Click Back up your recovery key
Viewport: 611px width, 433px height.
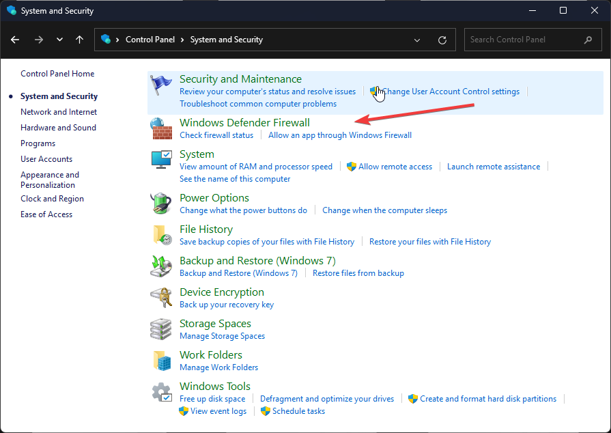(x=227, y=305)
